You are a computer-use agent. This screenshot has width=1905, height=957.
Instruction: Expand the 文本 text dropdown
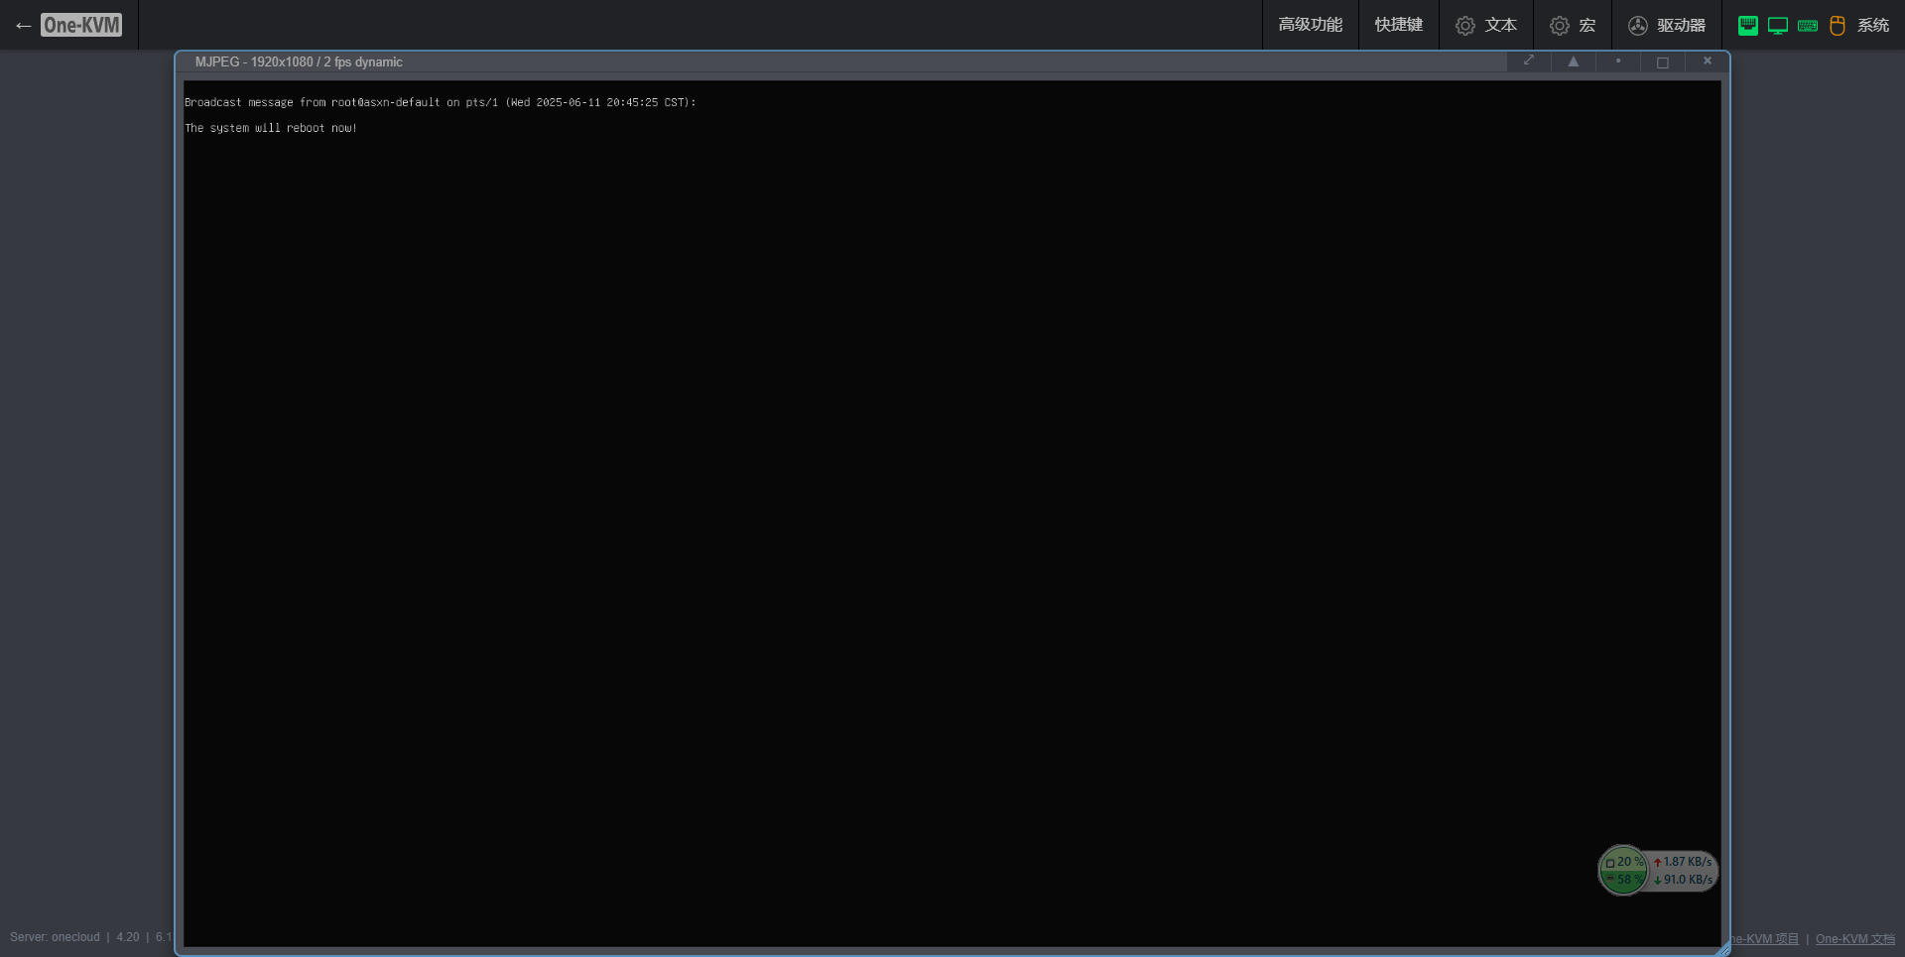1486,25
